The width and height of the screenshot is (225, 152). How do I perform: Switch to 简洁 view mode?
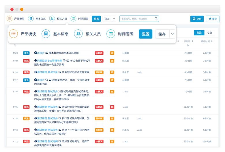199,33
